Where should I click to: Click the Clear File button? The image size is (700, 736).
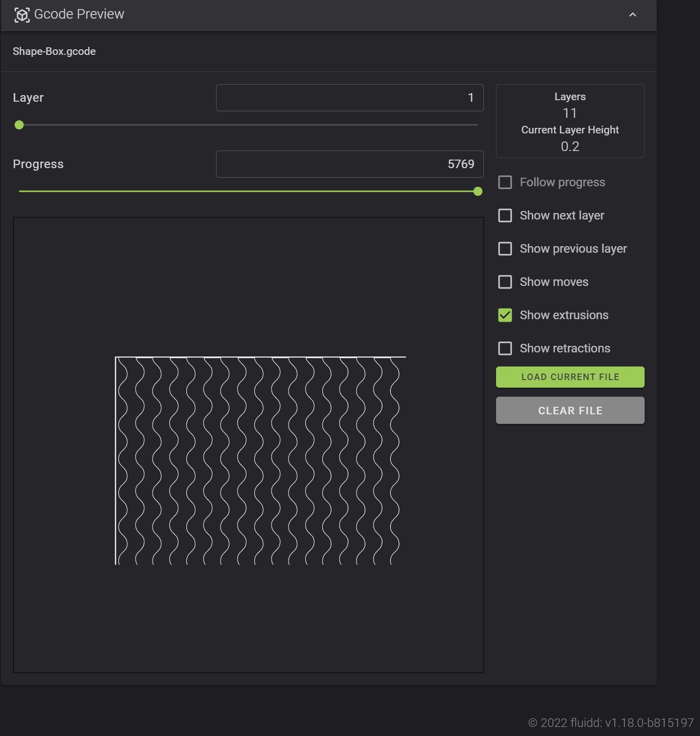(x=570, y=410)
